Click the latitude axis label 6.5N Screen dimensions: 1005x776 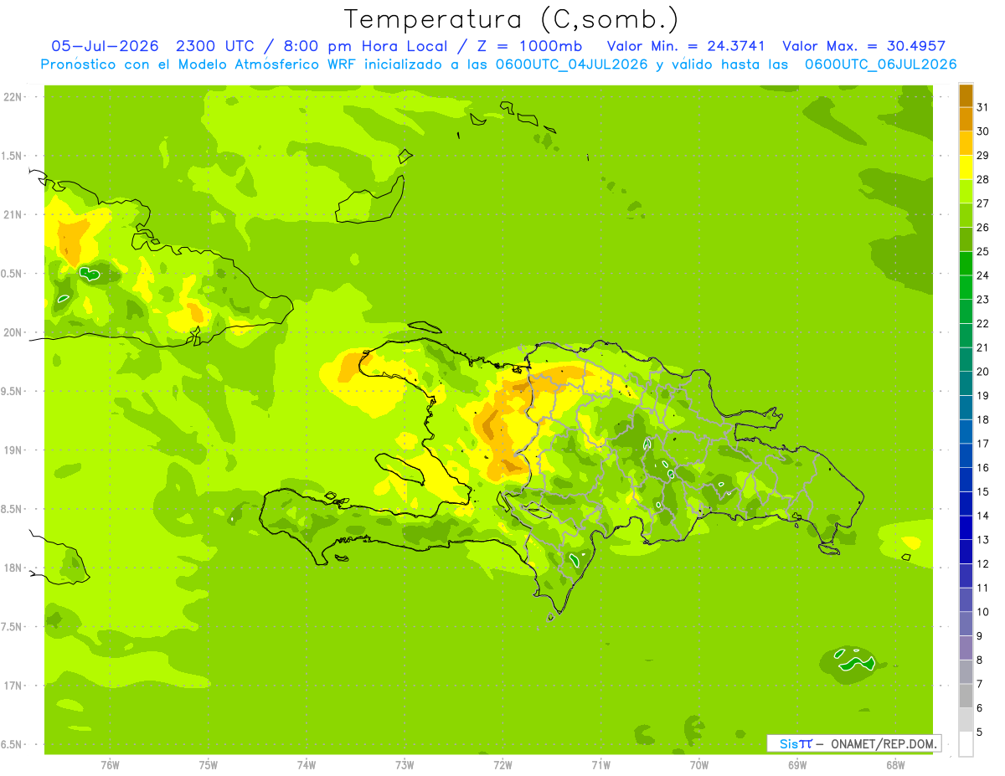(x=13, y=744)
